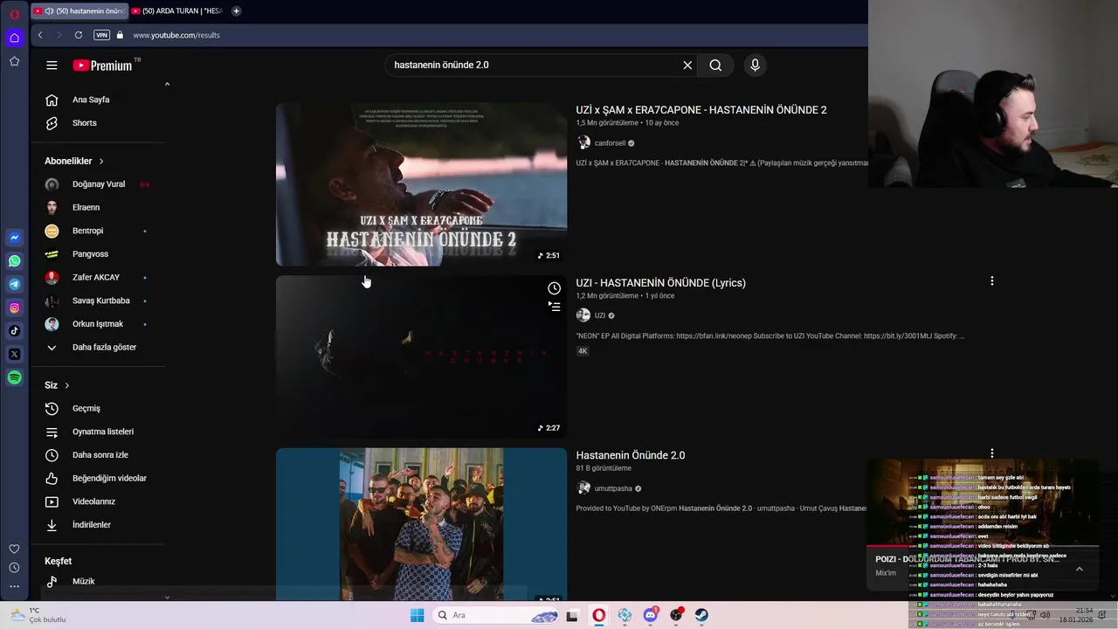Open a new browser tab with plus
The image size is (1118, 629).
coord(236,11)
